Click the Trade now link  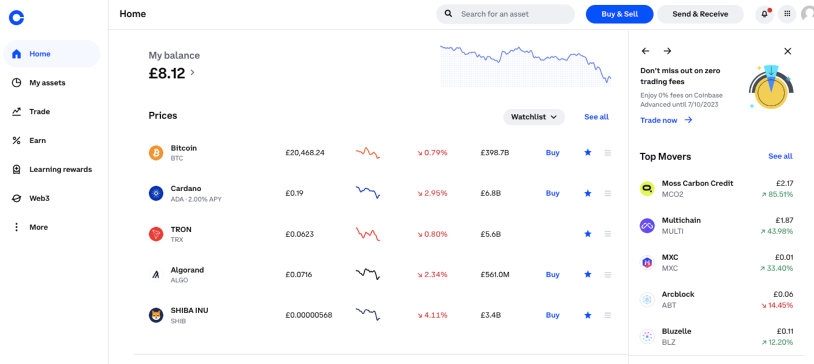coord(666,120)
